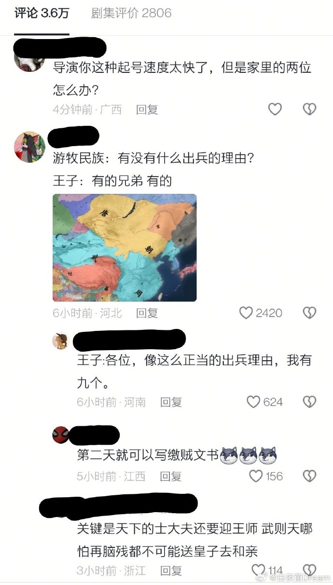The image size is (333, 585).
Task: Like the reply with 624 likes
Action: point(254,402)
